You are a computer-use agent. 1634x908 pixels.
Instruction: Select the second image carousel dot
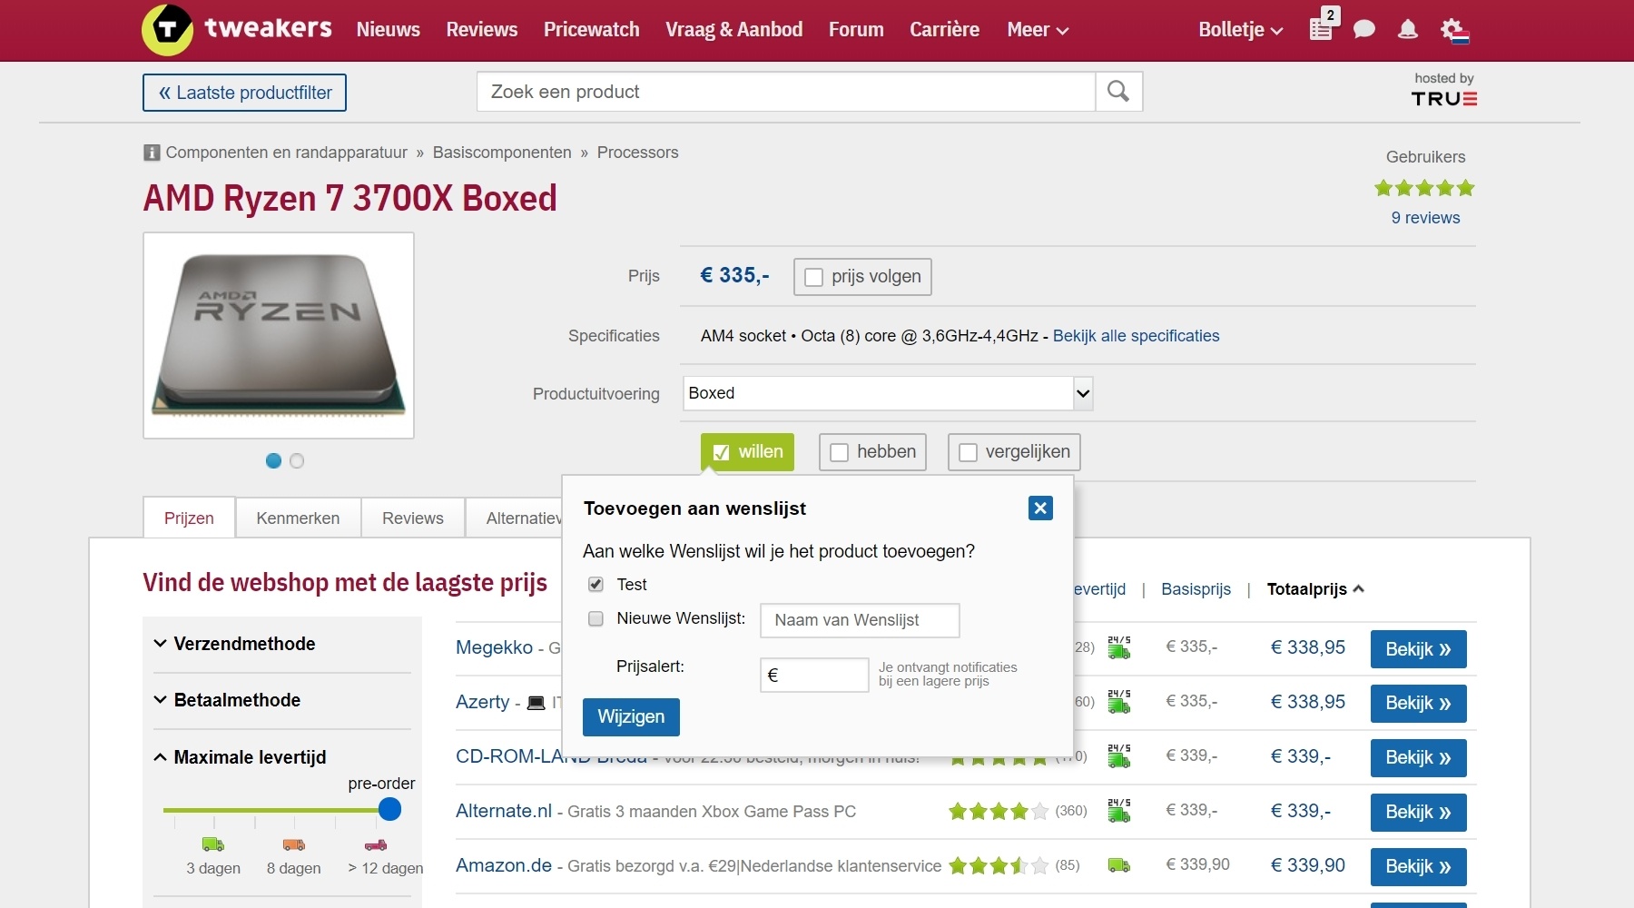(x=297, y=460)
